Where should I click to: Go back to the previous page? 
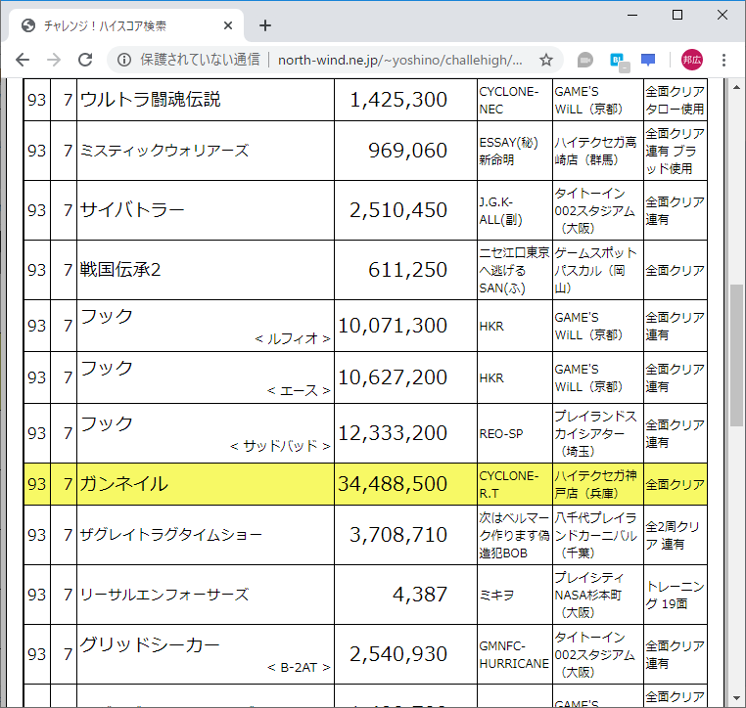23,60
